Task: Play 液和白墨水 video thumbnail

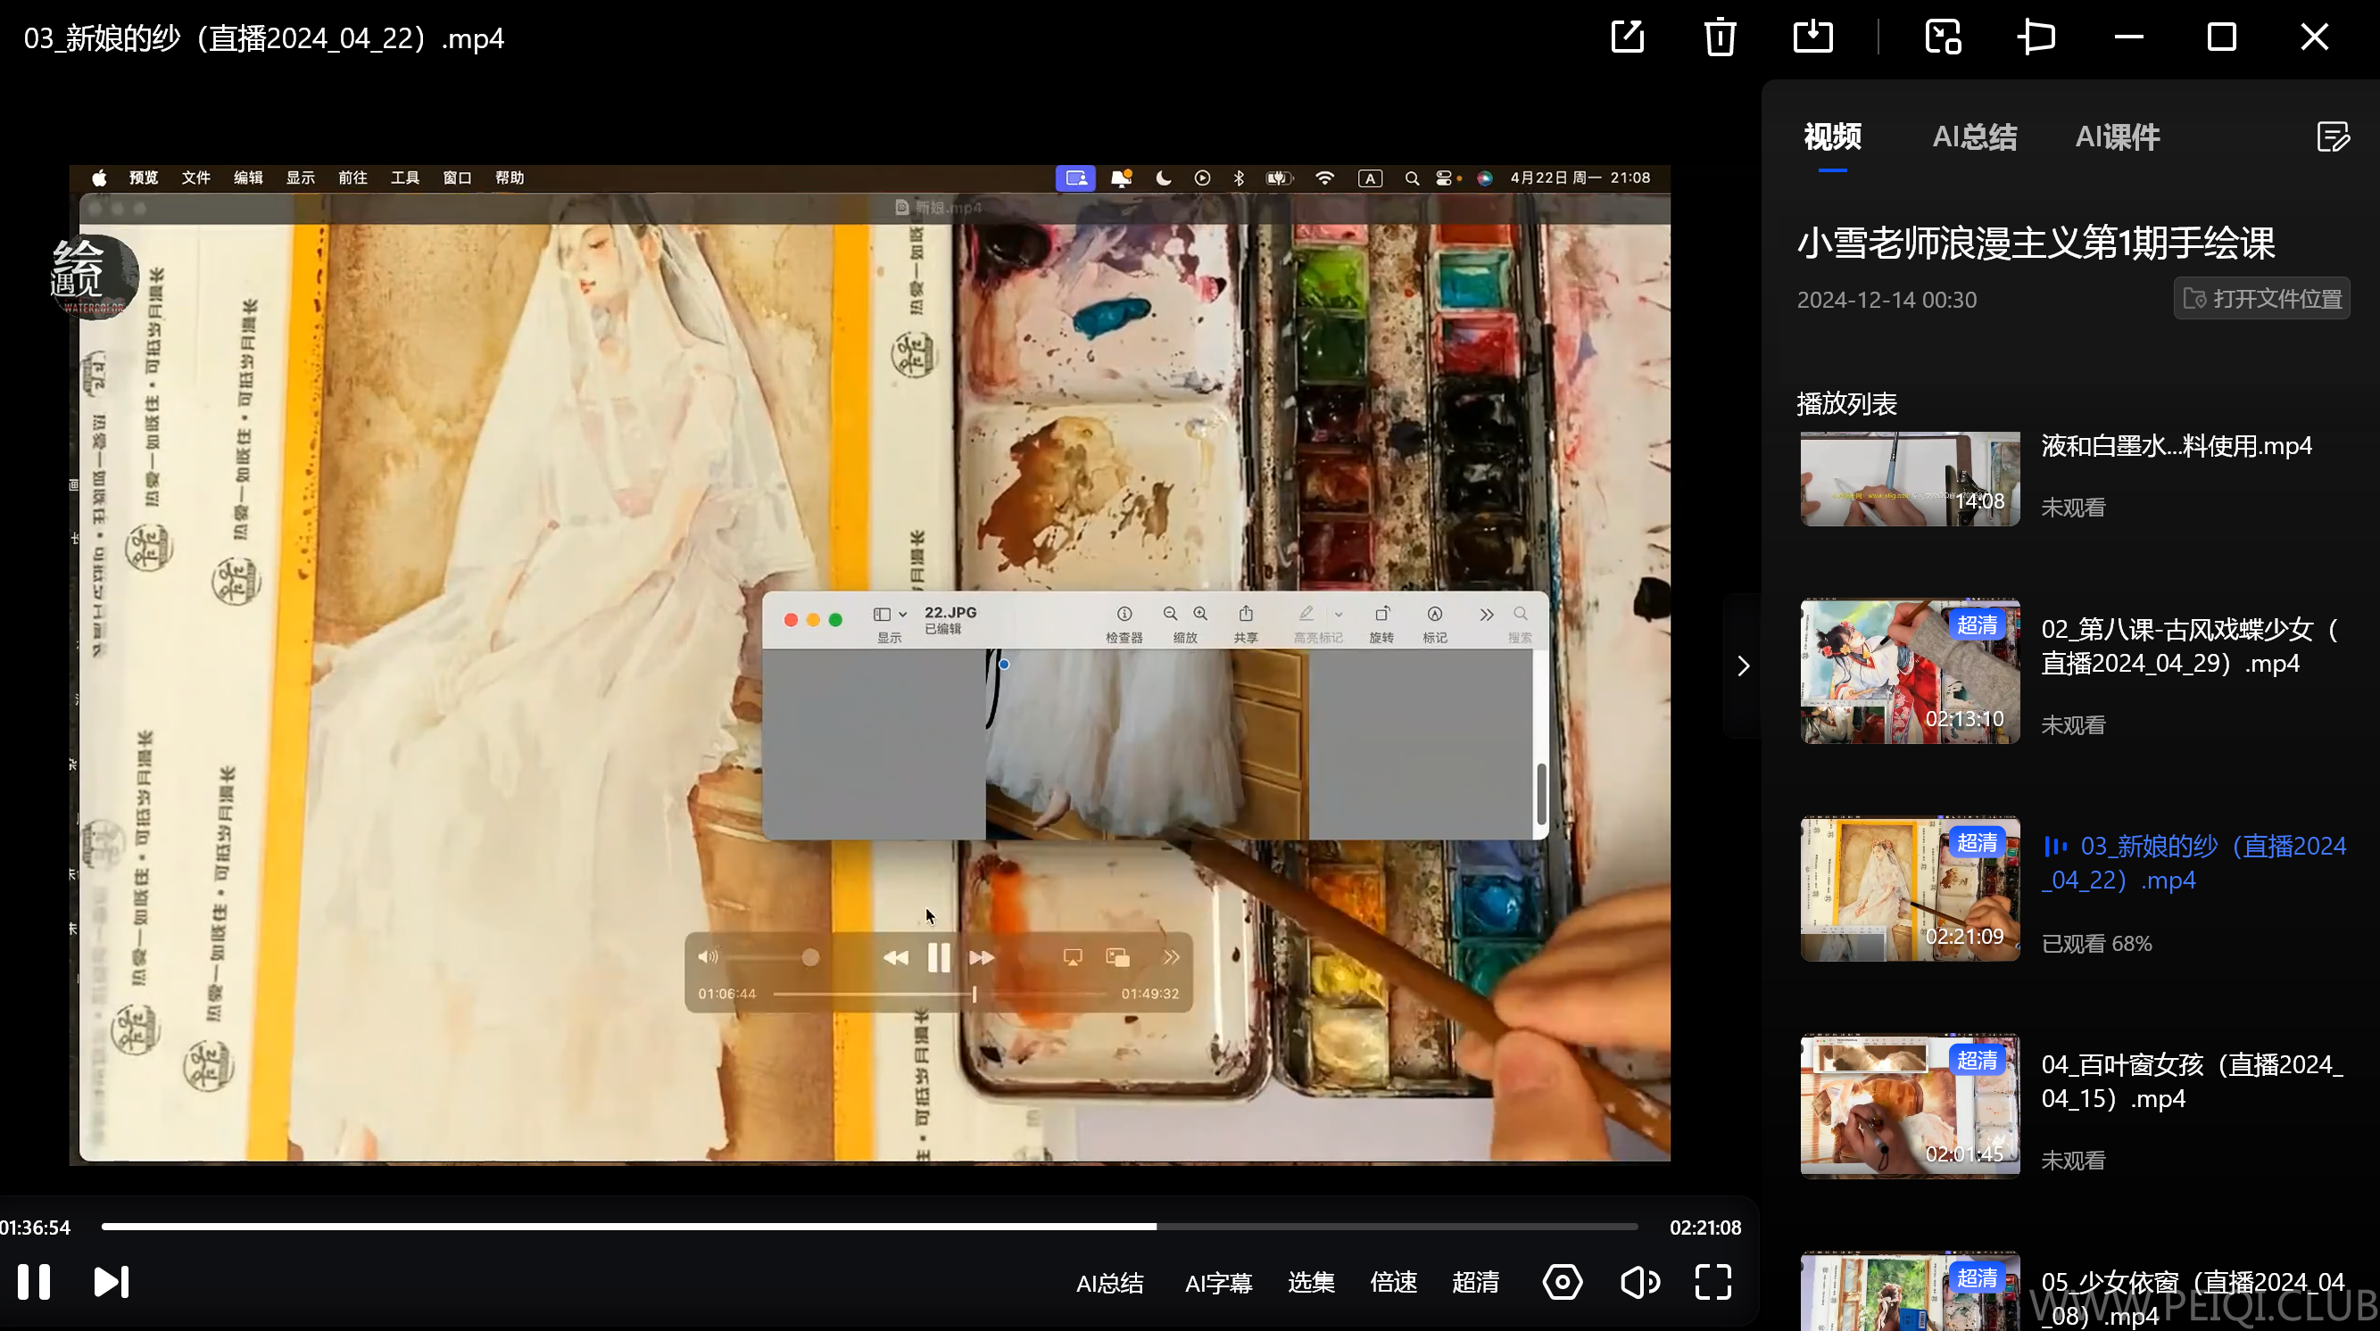Action: pyautogui.click(x=1910, y=478)
